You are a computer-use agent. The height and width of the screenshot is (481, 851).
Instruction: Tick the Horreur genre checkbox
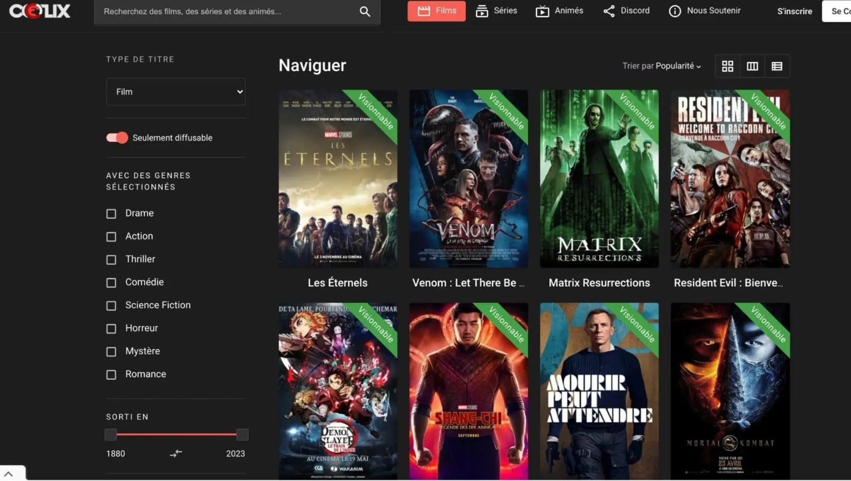point(111,329)
